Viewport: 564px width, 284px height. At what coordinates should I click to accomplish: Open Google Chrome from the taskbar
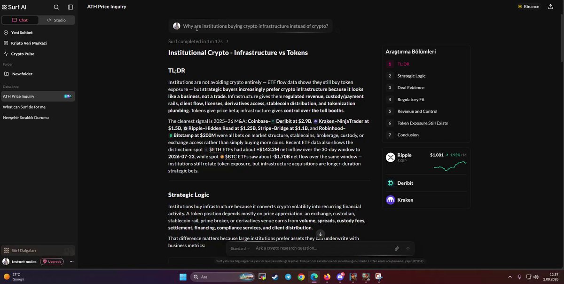[301, 277]
